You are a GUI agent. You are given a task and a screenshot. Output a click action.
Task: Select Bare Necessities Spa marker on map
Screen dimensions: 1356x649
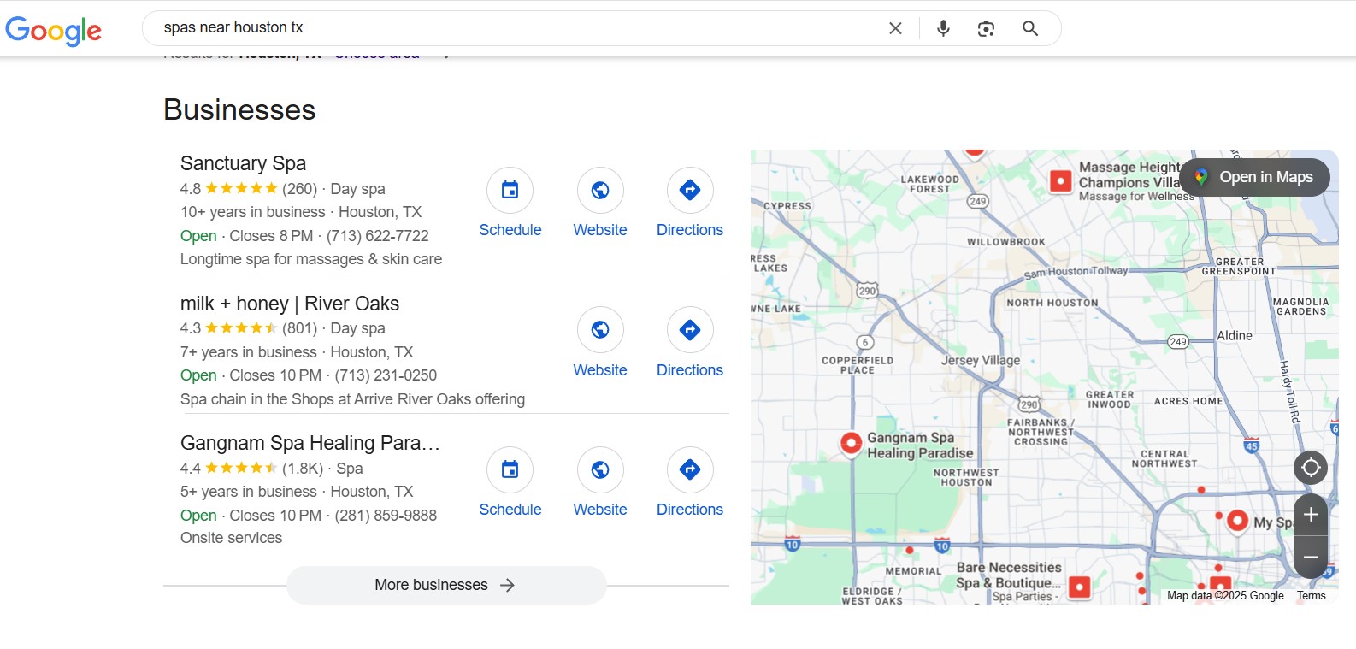point(1080,587)
